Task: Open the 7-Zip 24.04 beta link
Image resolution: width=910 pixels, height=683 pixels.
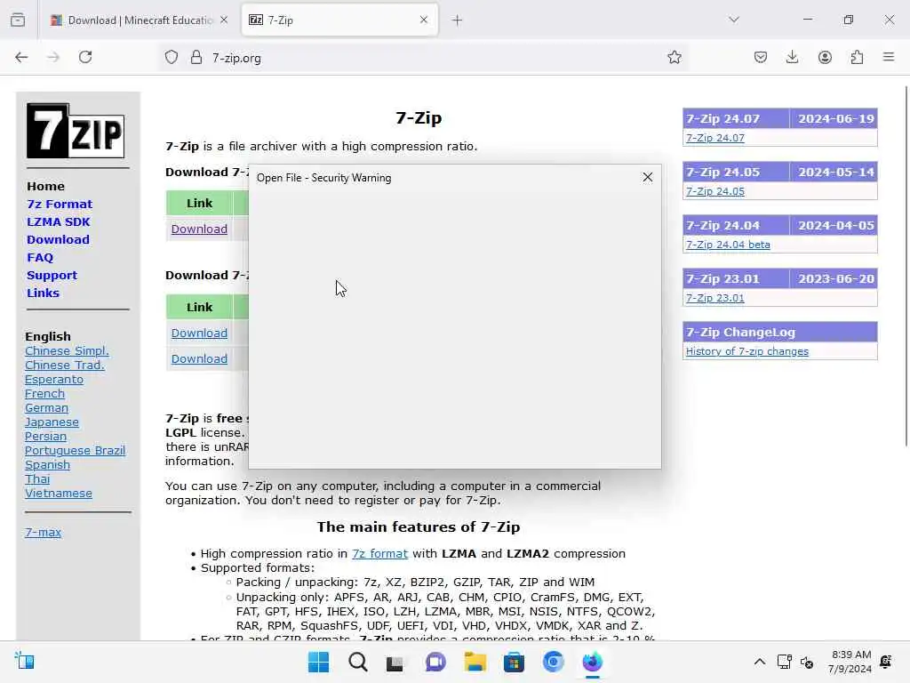Action: [728, 245]
